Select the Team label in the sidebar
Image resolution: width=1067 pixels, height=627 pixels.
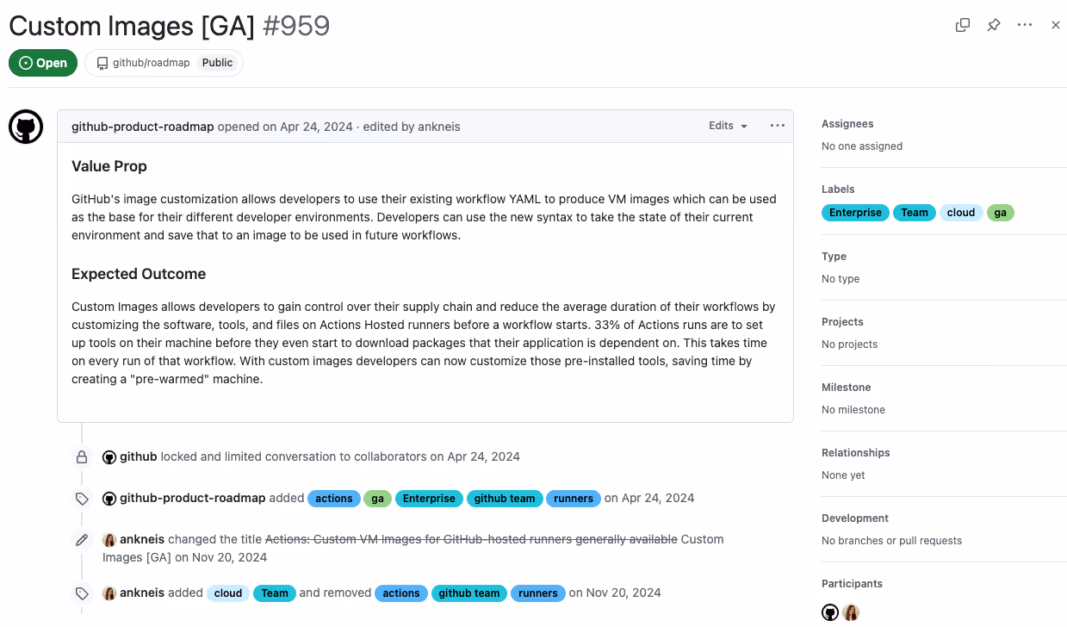pyautogui.click(x=915, y=213)
